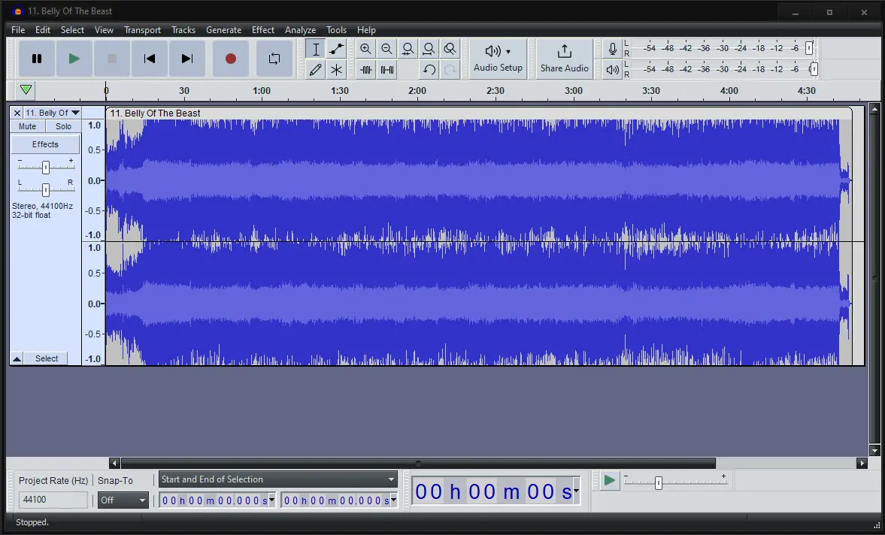Image resolution: width=885 pixels, height=535 pixels.
Task: Mute the Belly Of The Beast track
Action: click(27, 126)
